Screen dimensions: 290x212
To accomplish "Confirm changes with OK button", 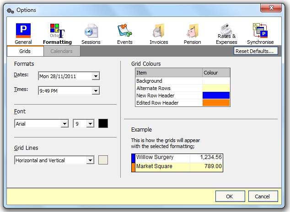I will [230, 196].
